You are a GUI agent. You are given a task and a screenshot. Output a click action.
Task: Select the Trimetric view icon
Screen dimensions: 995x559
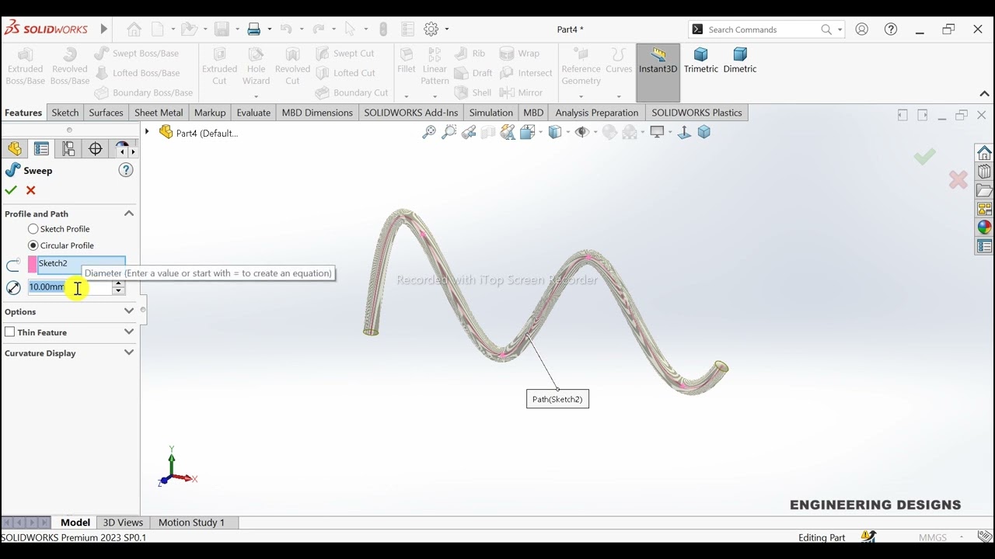coord(700,61)
